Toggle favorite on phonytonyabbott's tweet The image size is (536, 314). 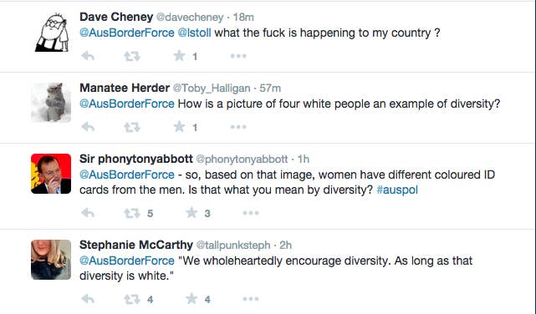coord(191,213)
